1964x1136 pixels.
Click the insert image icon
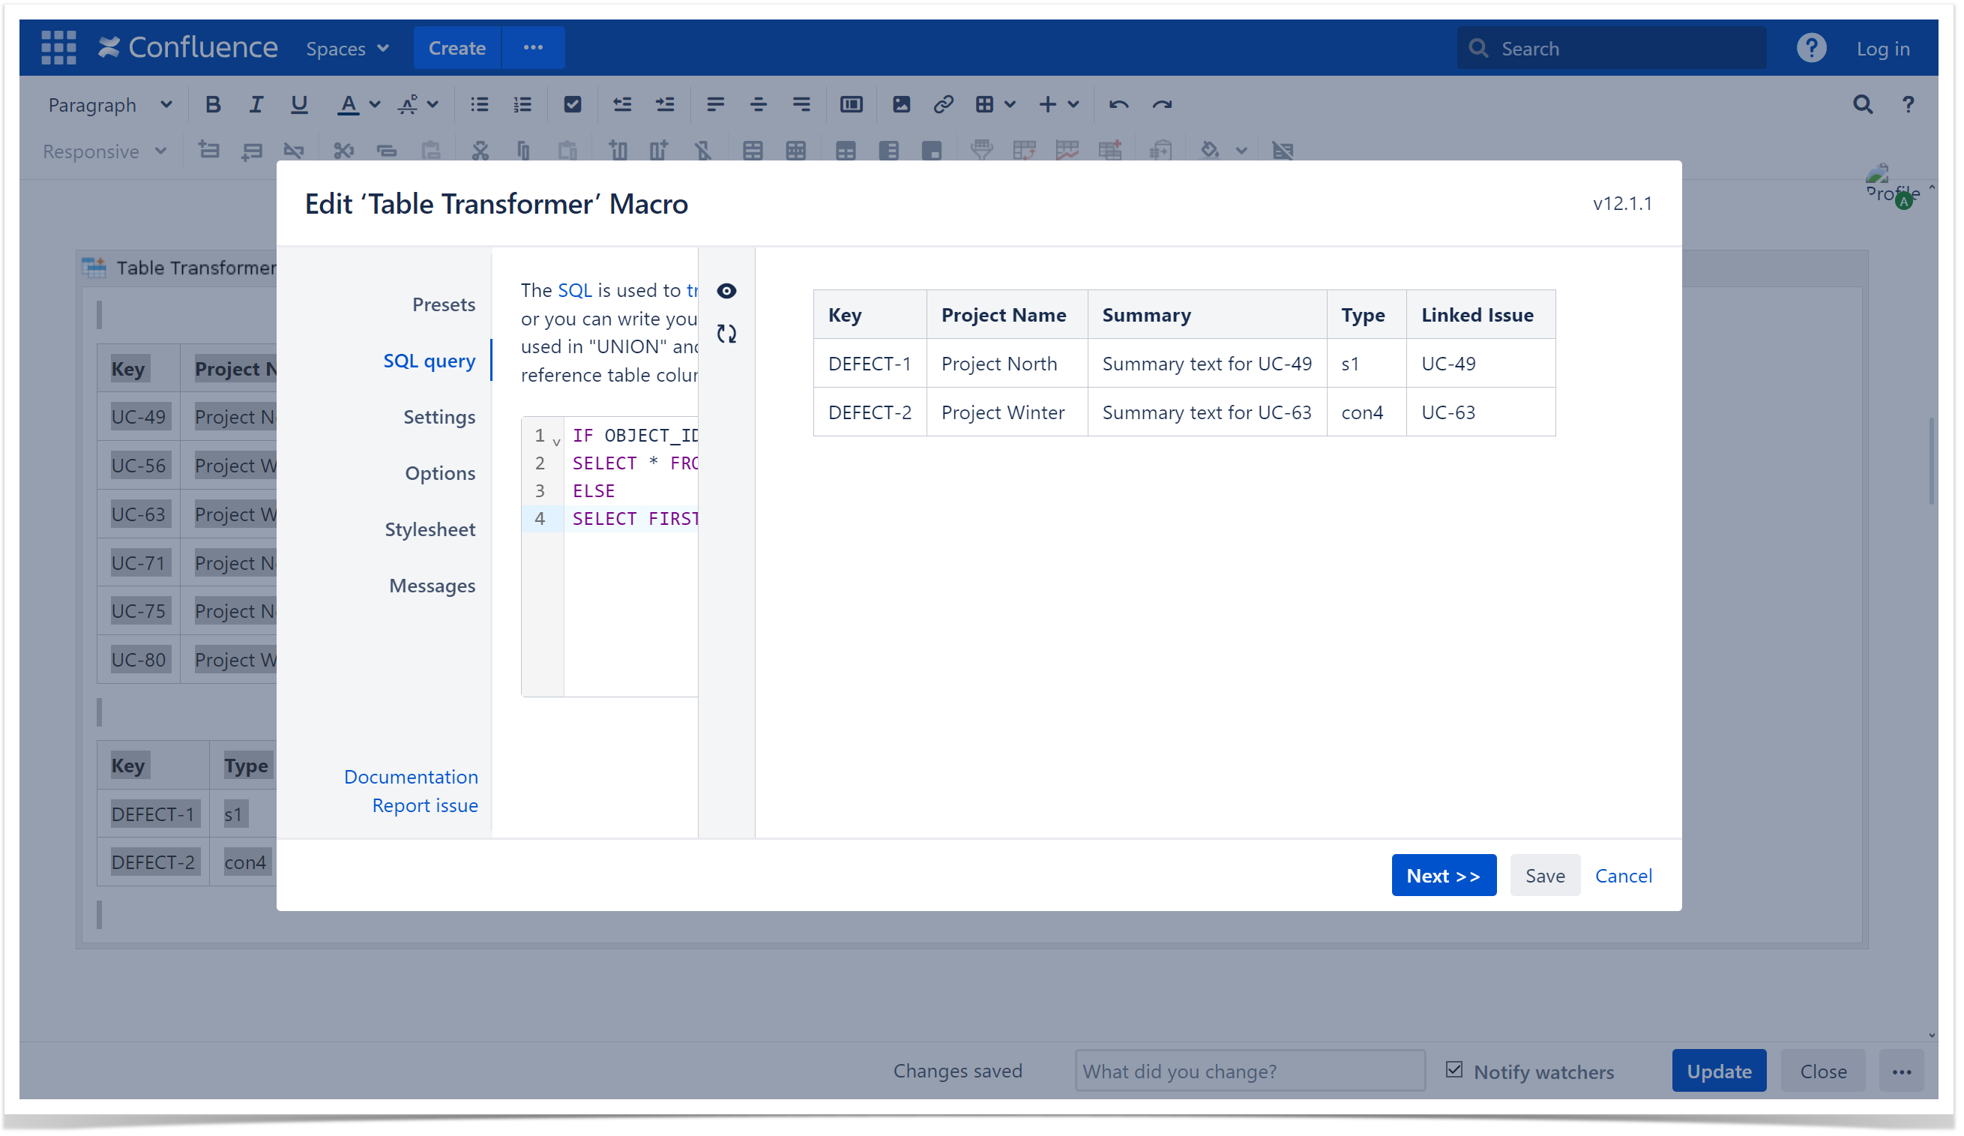point(901,104)
